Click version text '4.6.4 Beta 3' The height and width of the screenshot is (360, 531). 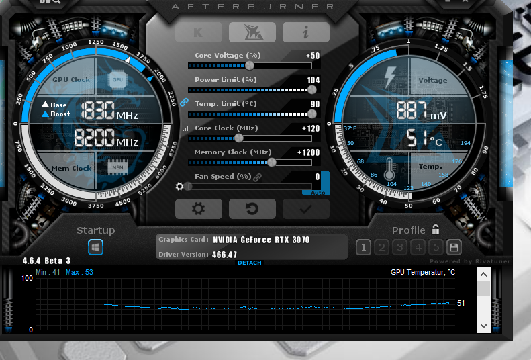pos(46,261)
